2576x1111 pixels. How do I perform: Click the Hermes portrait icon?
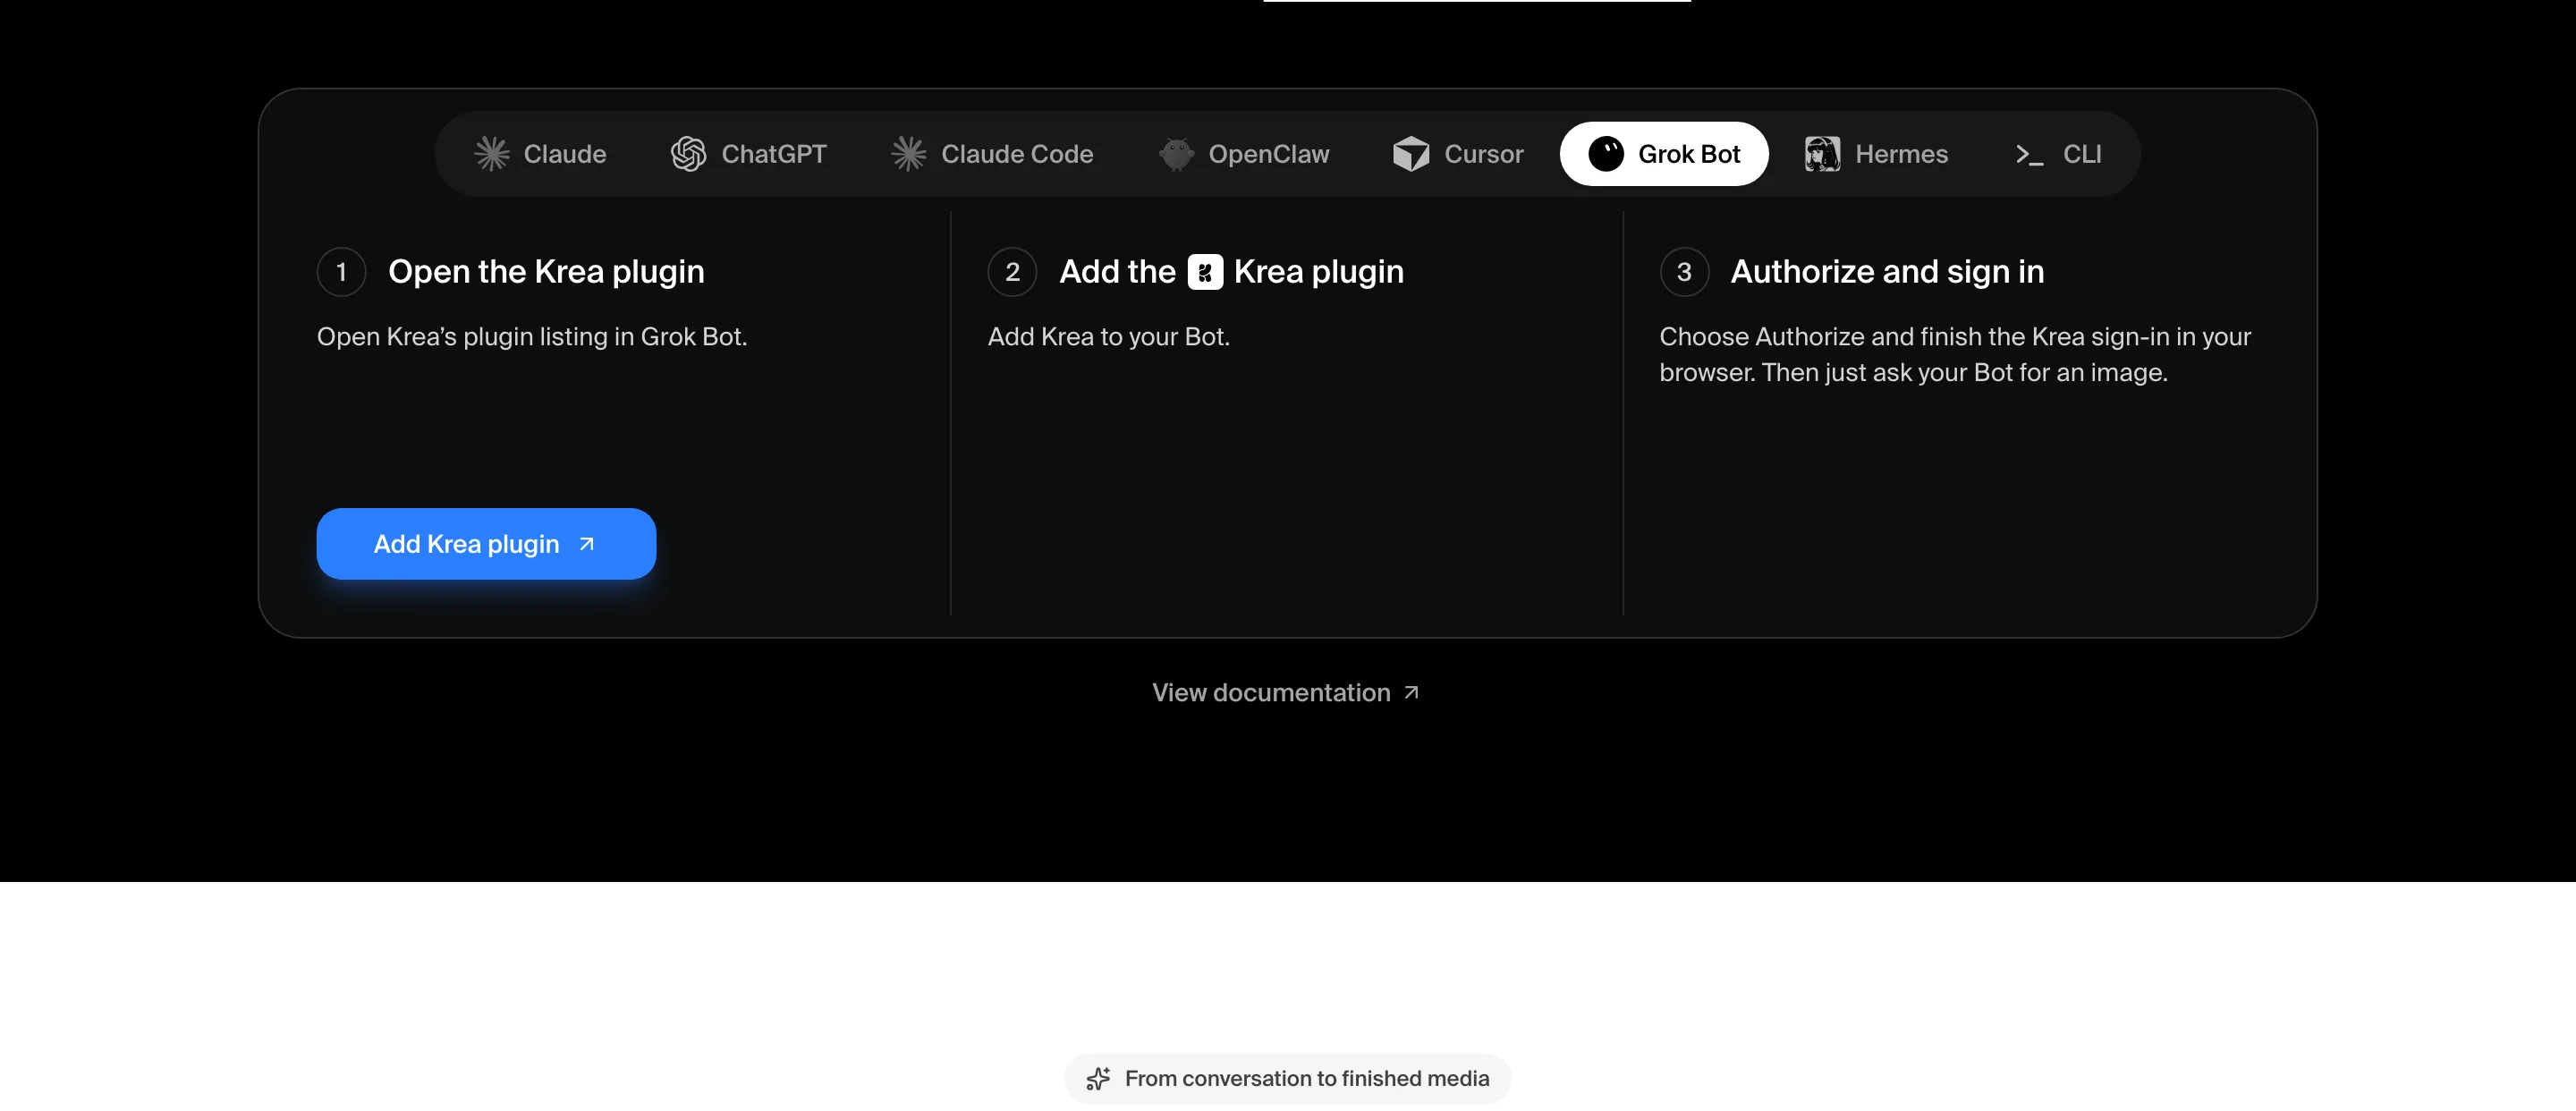(x=1822, y=154)
